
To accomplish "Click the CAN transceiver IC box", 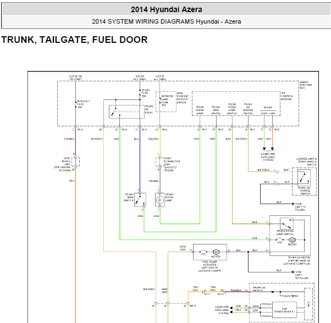I will pos(284,310).
